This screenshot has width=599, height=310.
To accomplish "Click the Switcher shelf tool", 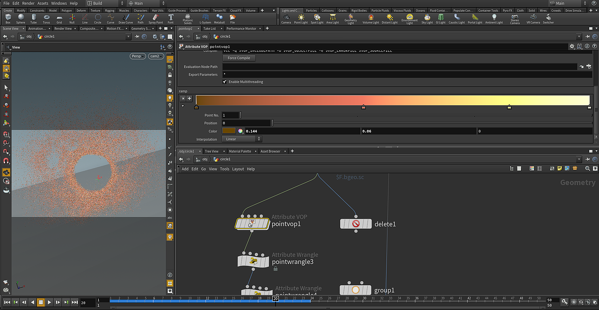I will [x=548, y=19].
